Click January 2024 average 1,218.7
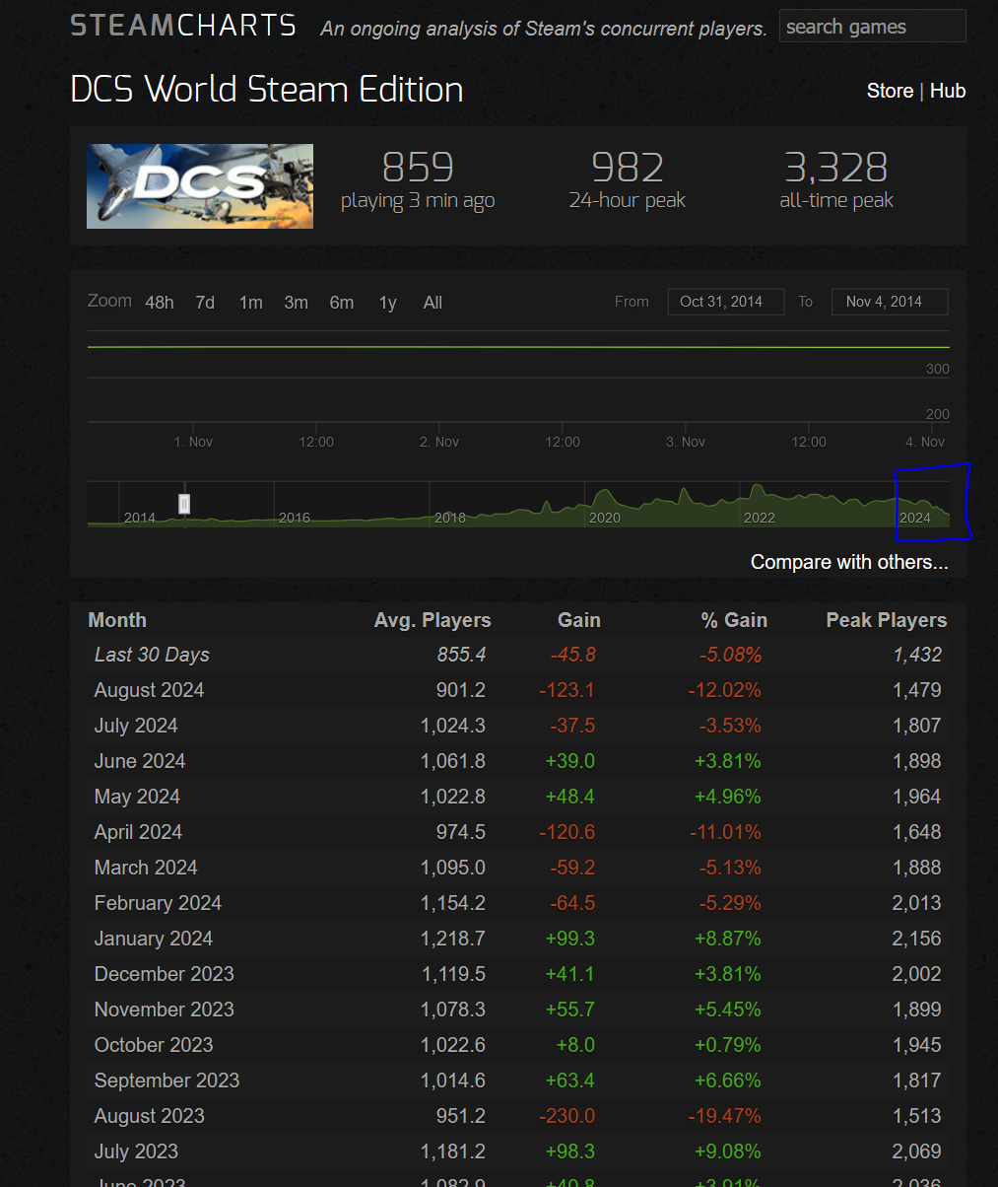Screen dimensions: 998x1187 point(454,939)
